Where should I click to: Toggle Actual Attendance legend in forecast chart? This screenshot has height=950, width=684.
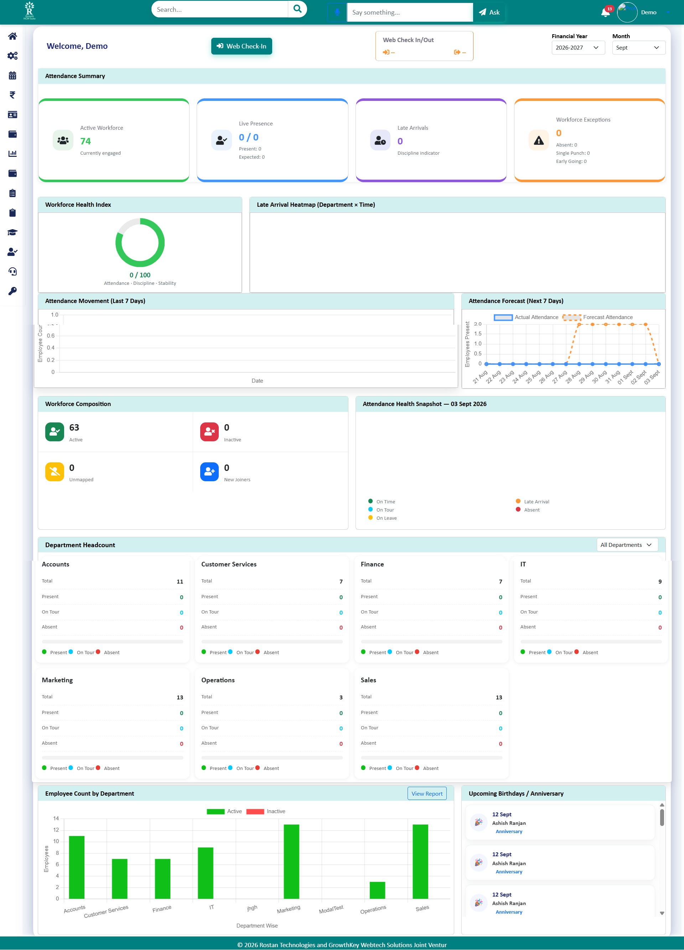[x=526, y=318]
